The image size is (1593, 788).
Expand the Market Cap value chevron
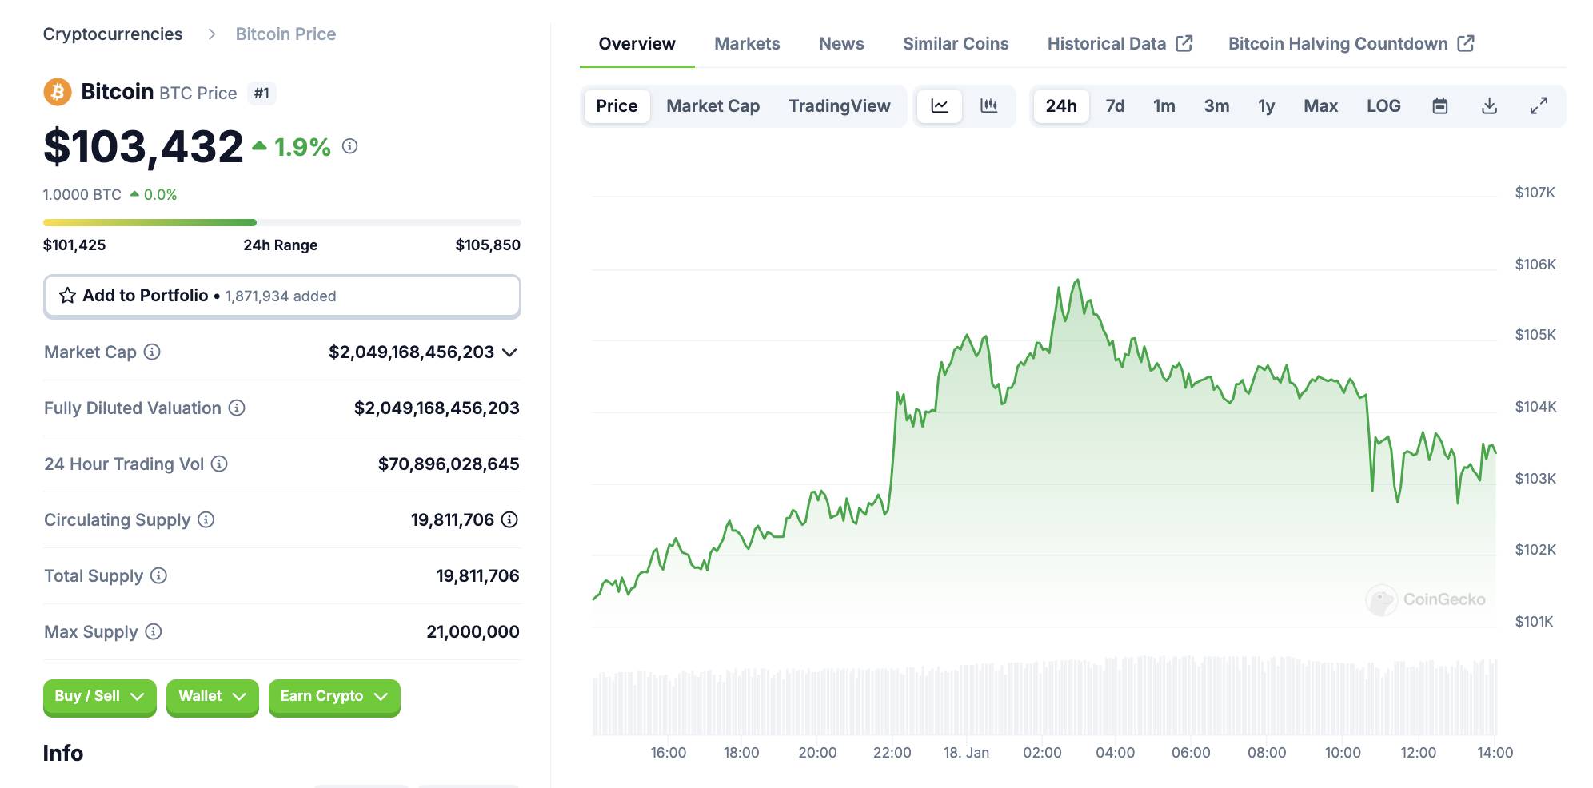[x=509, y=352]
